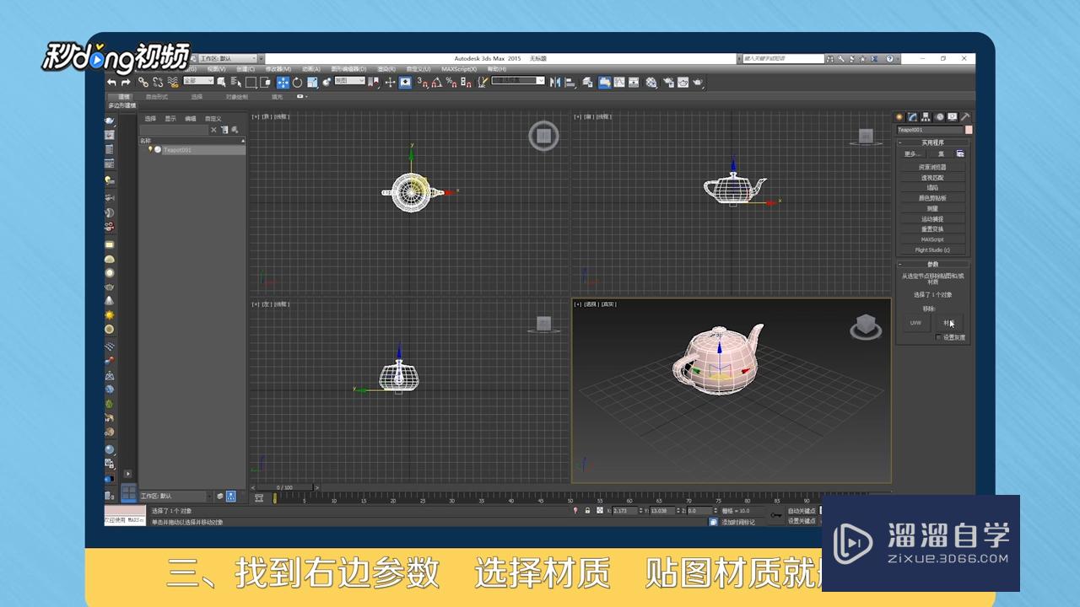The height and width of the screenshot is (607, 1080).
Task: Toggle Angle Snap in main toolbar
Action: coord(437,82)
